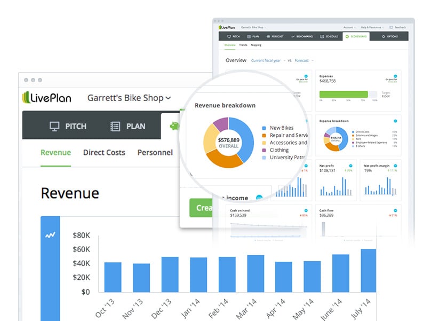Click the LivePlan logo in the Scoreboard window

tap(227, 28)
